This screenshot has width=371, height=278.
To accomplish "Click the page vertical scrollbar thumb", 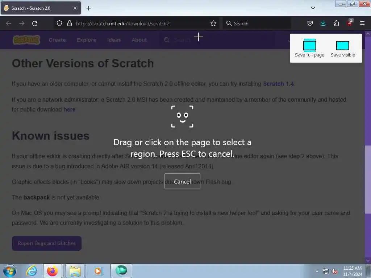I will (x=368, y=180).
